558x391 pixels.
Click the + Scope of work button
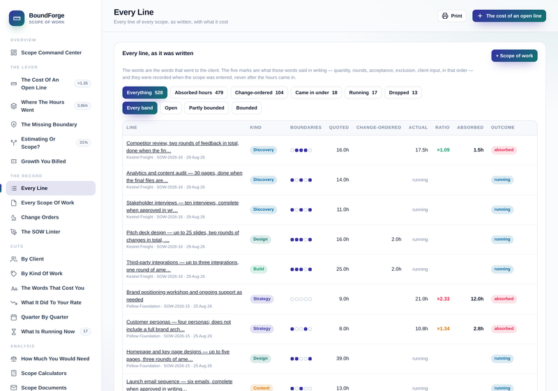click(x=514, y=56)
